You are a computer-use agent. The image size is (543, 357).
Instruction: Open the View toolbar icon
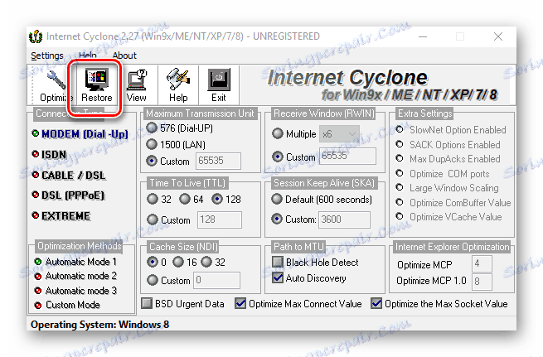[137, 80]
